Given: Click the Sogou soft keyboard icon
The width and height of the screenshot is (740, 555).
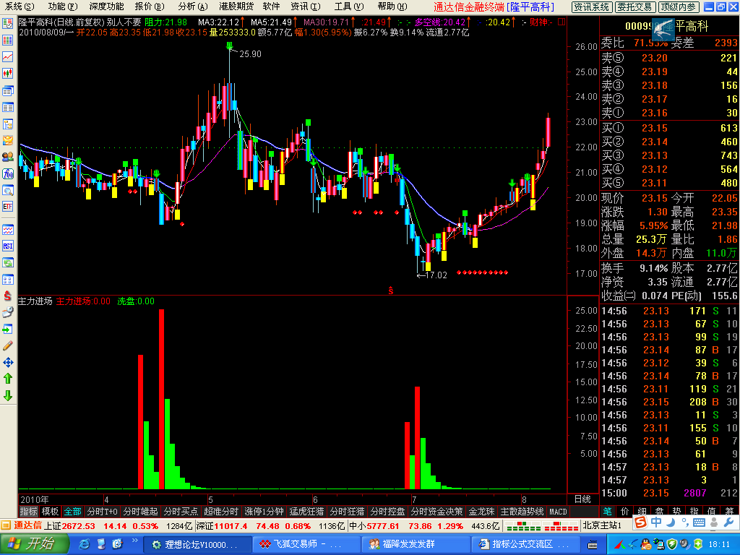Looking at the screenshot, I should (x=700, y=522).
